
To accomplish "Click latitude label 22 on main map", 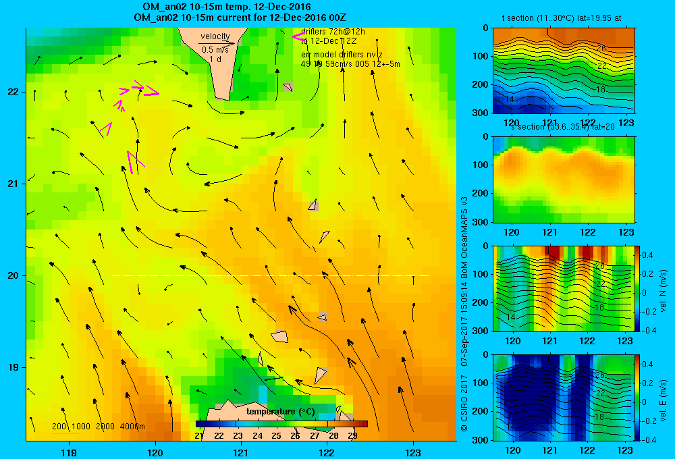I will click(x=13, y=92).
